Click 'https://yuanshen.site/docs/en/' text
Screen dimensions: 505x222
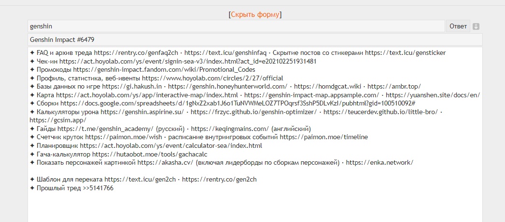tap(433, 95)
